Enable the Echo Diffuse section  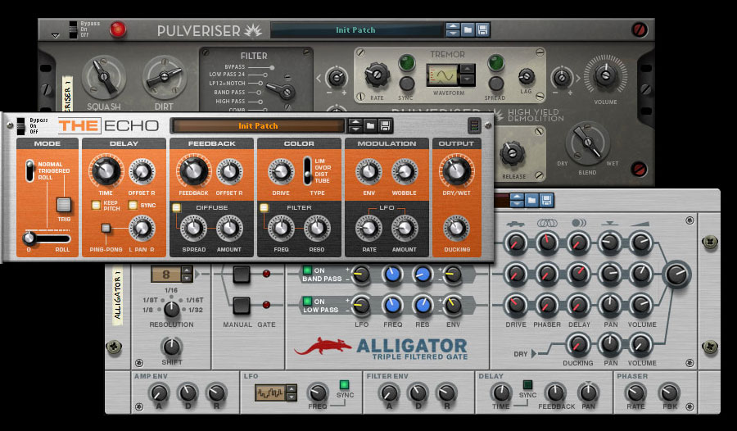pyautogui.click(x=176, y=207)
